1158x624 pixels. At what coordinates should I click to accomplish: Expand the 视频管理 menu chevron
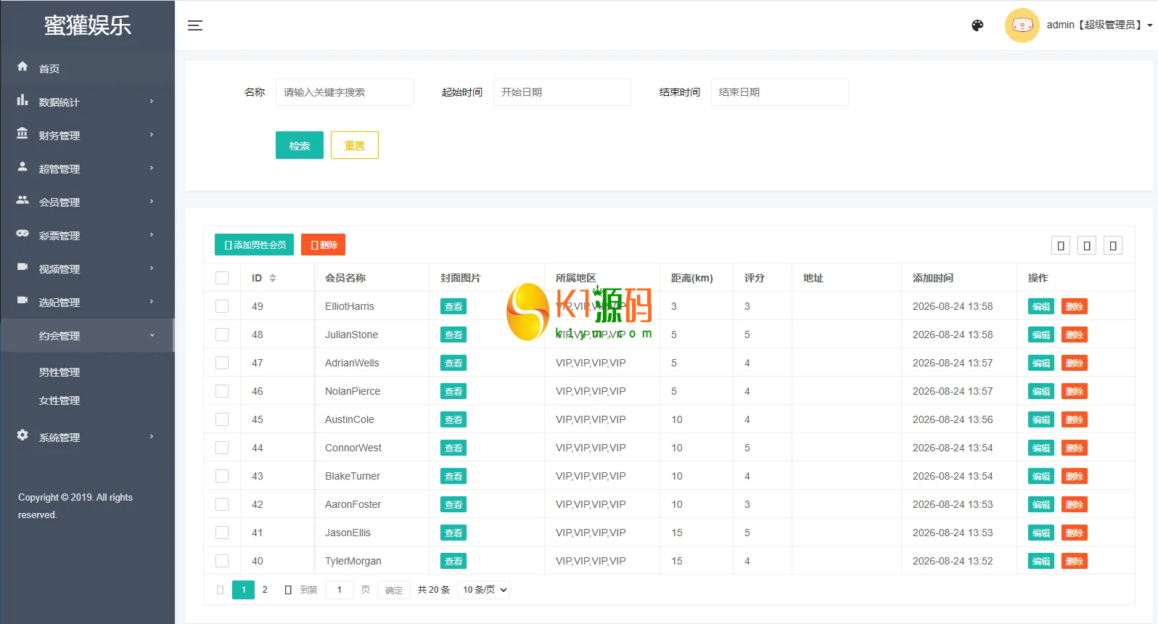tap(152, 268)
